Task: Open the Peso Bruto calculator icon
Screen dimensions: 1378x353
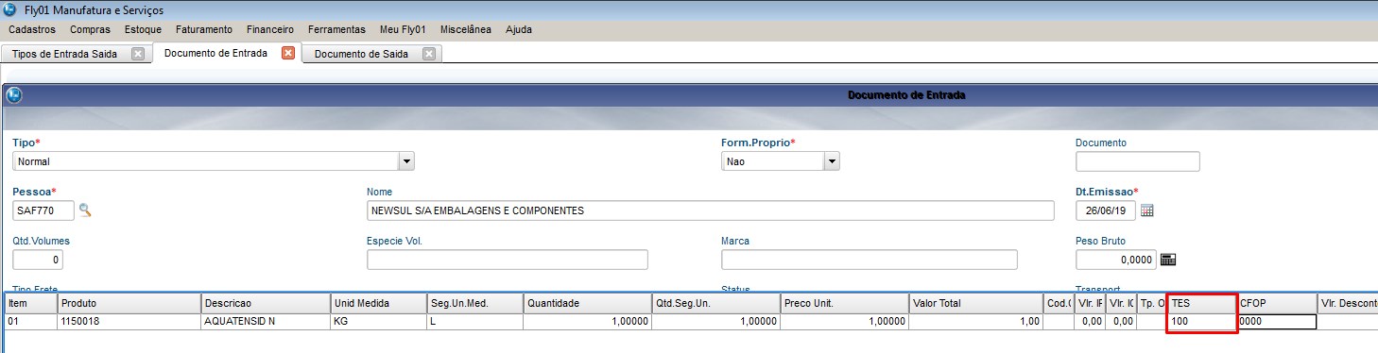Action: tap(1167, 260)
